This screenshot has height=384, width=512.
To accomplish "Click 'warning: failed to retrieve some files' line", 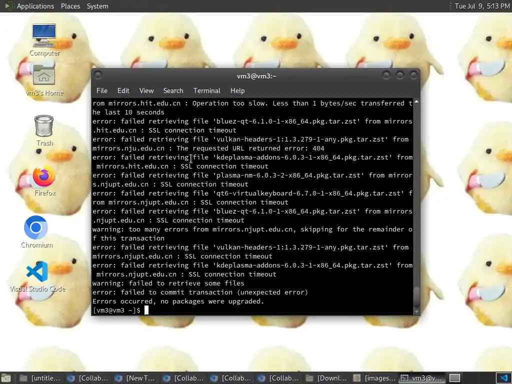I will coord(168,283).
